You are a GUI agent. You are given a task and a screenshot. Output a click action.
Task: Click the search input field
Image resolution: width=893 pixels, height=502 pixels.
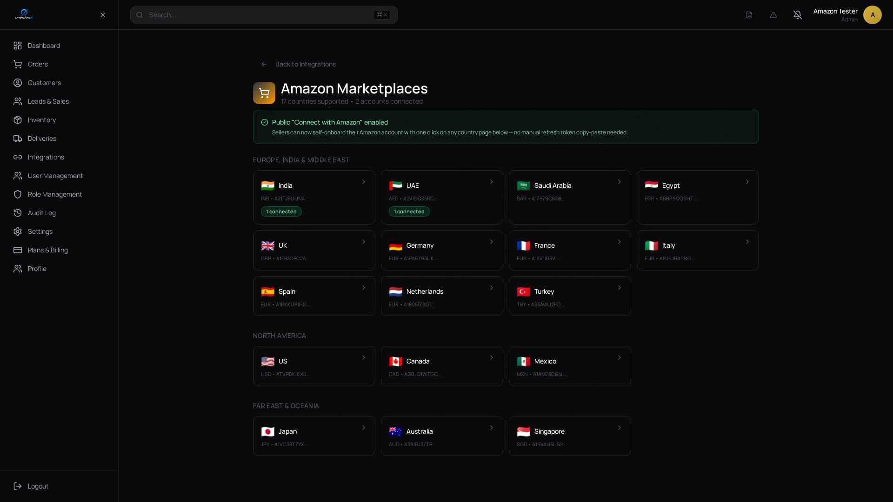264,15
